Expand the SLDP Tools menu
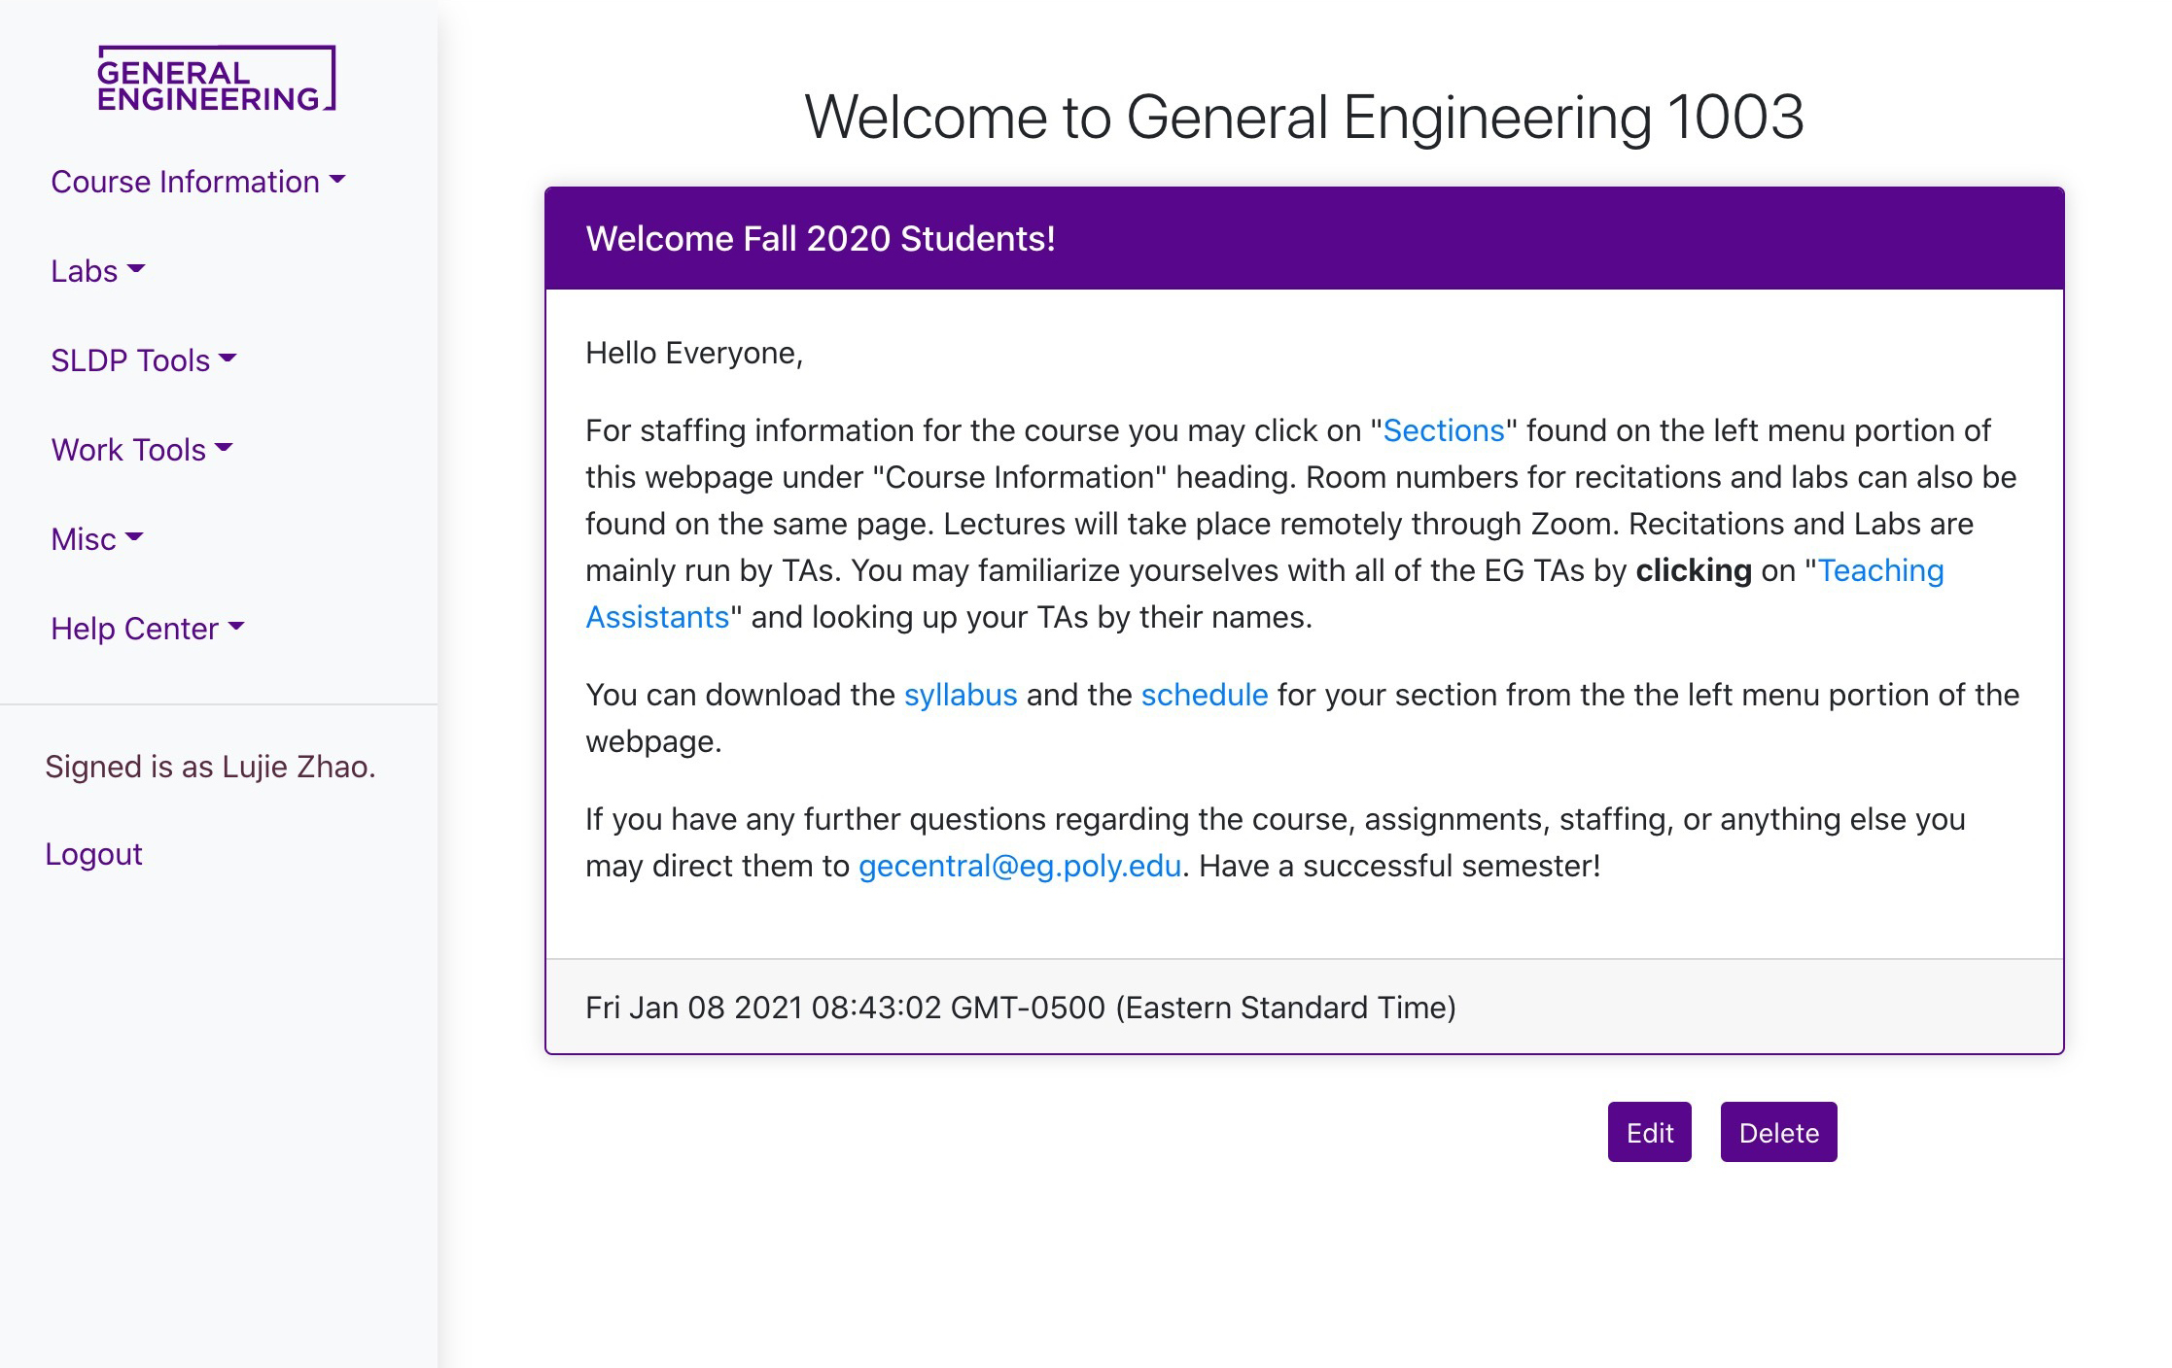Image resolution: width=2172 pixels, height=1368 pixels. click(x=143, y=360)
